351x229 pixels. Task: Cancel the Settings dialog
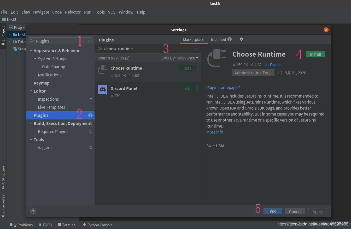pyautogui.click(x=295, y=212)
